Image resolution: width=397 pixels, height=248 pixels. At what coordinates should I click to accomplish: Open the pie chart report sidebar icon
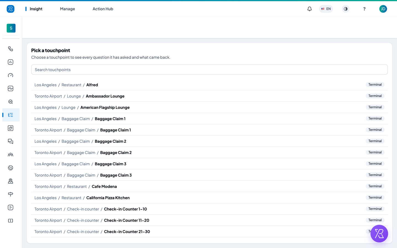tap(10, 128)
